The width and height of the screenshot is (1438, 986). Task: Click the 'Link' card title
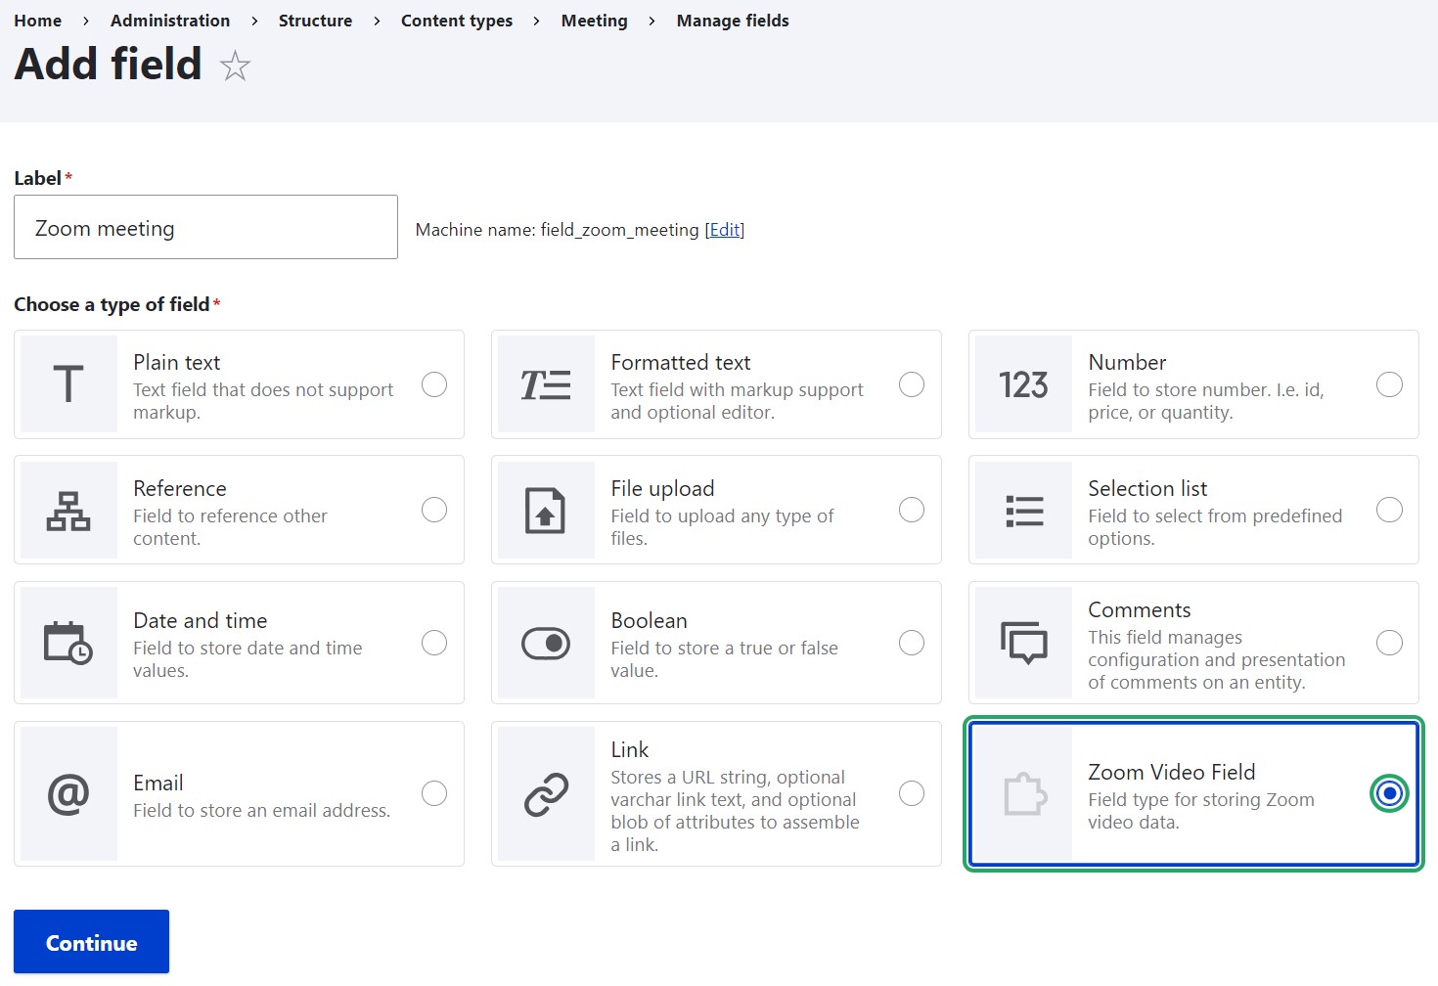pyautogui.click(x=630, y=749)
